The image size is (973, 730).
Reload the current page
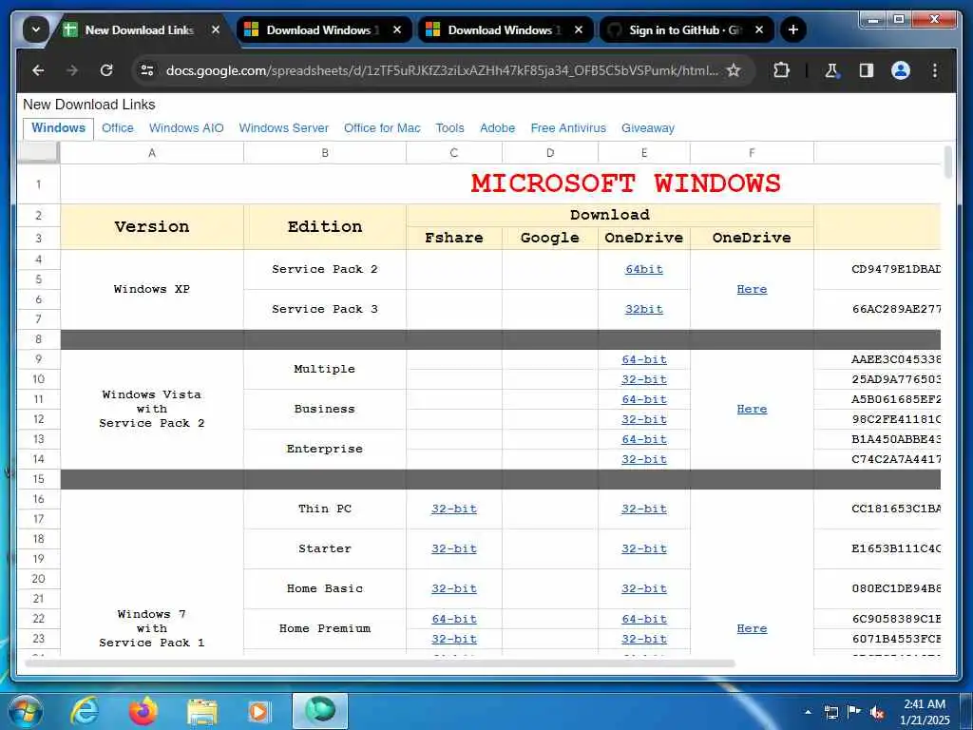(x=106, y=70)
